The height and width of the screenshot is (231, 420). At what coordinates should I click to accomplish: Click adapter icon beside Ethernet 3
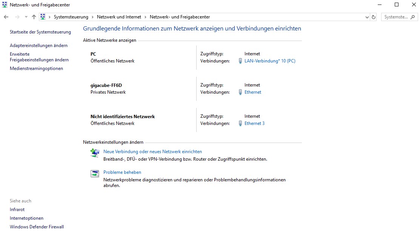point(240,123)
